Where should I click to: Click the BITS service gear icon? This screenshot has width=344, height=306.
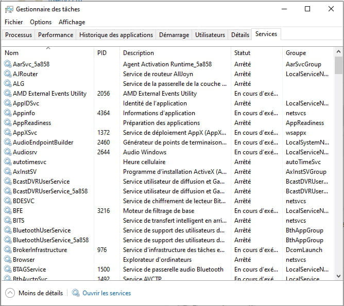coord(8,220)
